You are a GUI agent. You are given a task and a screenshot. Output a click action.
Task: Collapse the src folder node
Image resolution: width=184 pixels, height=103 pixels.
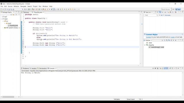pos(3,21)
